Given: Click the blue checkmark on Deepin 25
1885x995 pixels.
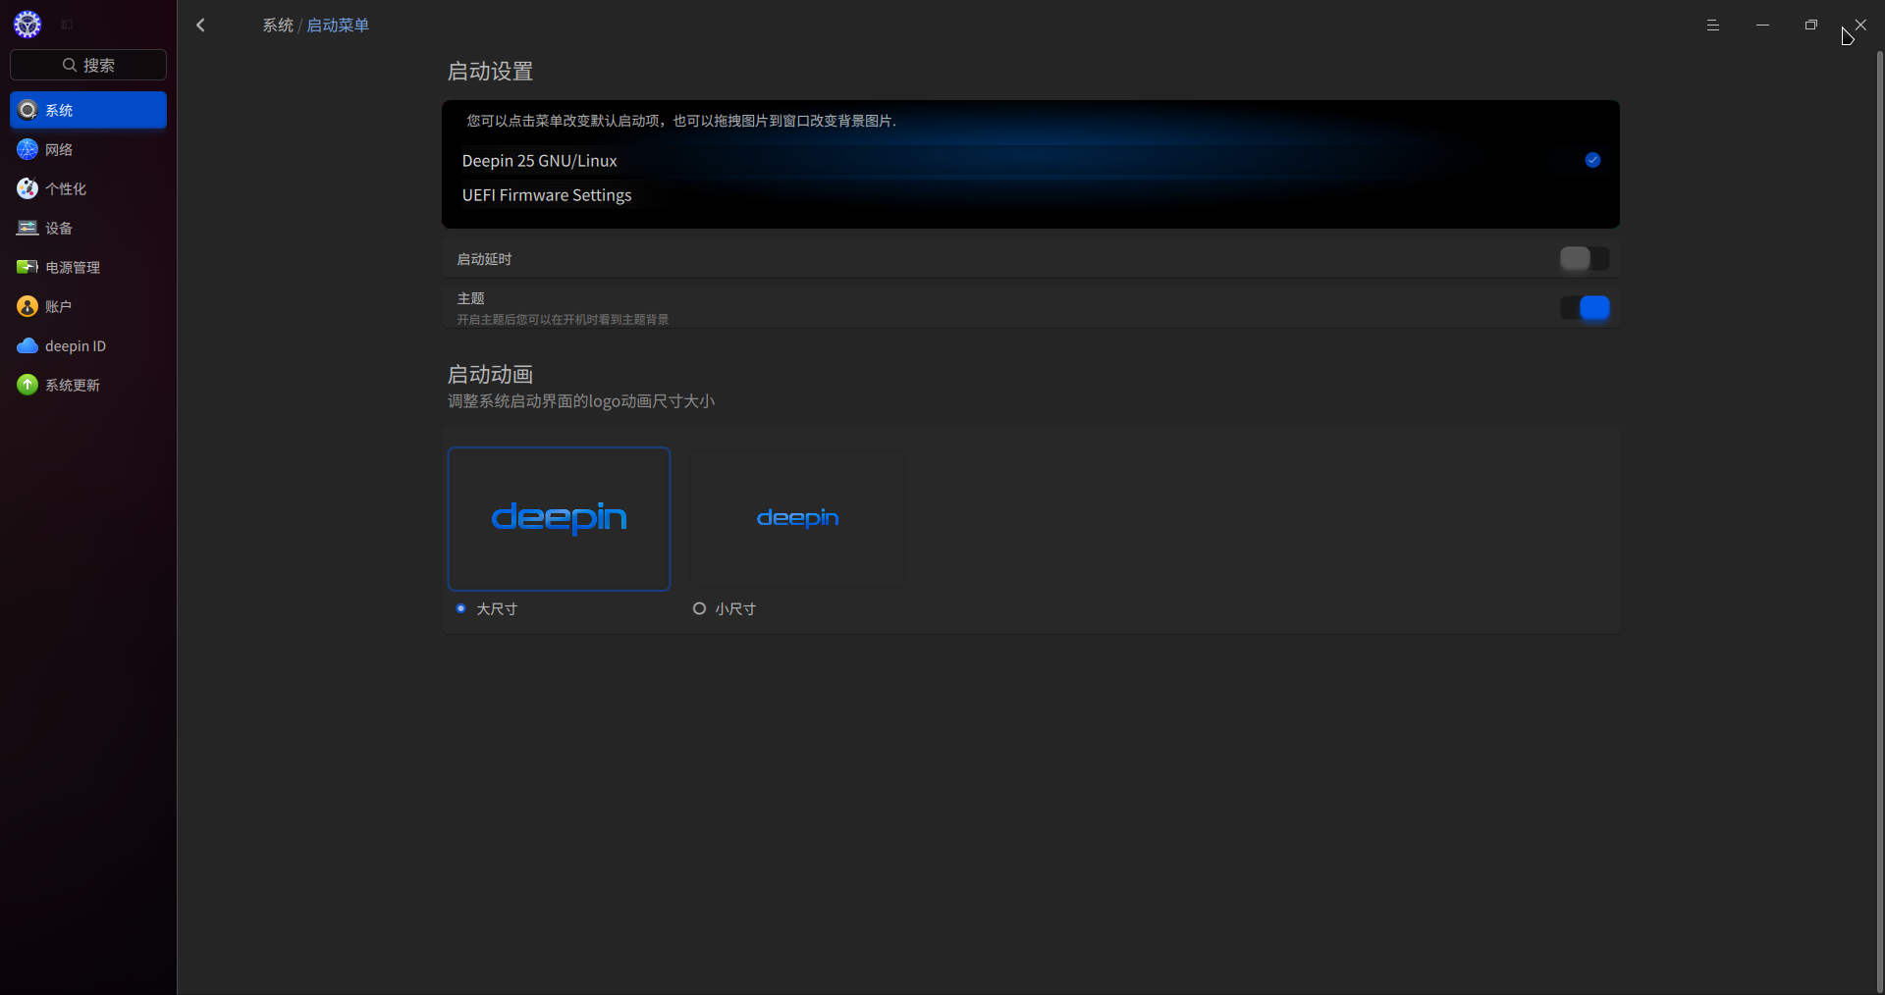Looking at the screenshot, I should tap(1592, 160).
